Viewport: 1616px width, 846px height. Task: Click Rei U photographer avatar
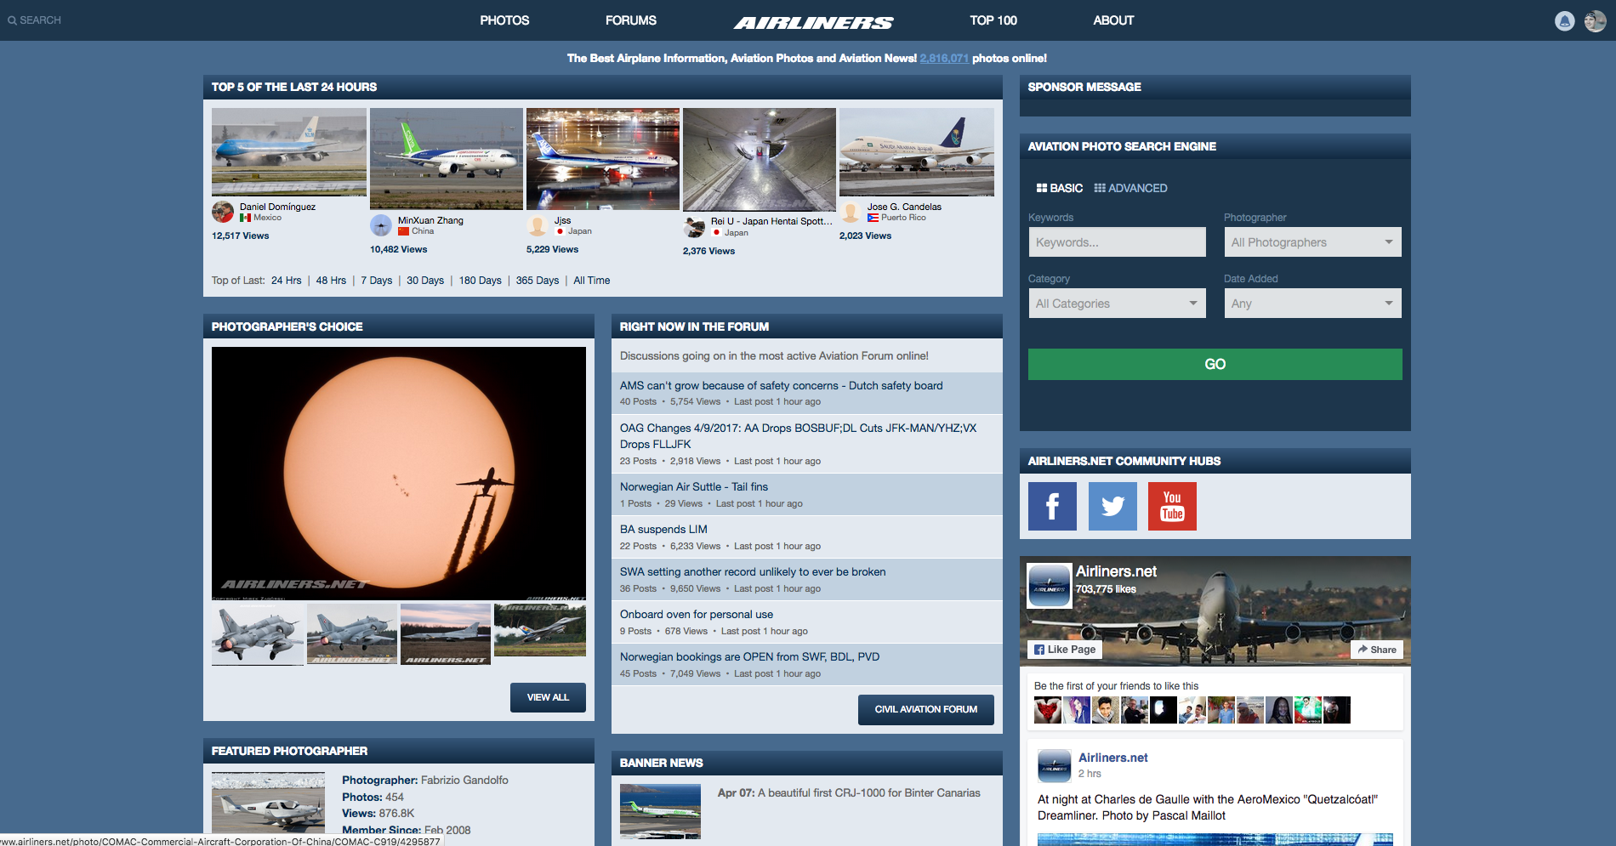694,226
